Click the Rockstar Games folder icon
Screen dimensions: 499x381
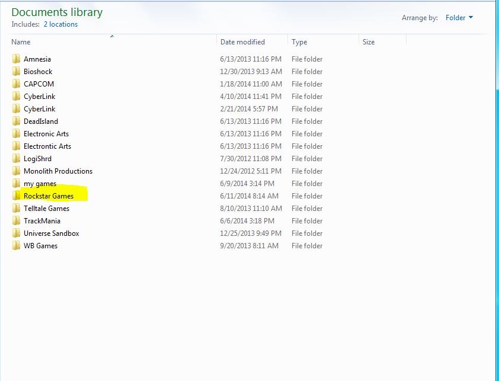[16, 196]
